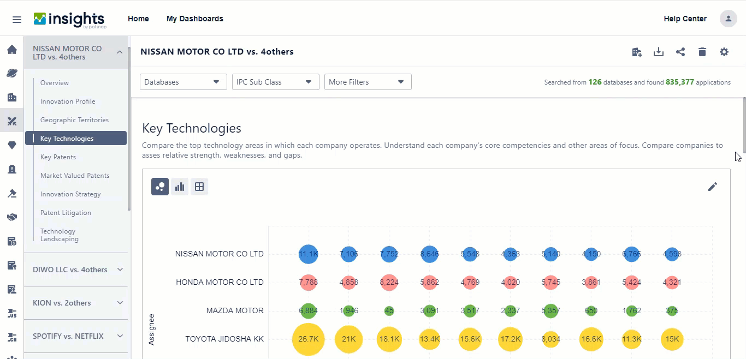The width and height of the screenshot is (746, 359).
Task: Add companies using the building-plus icon
Action: pyautogui.click(x=637, y=52)
